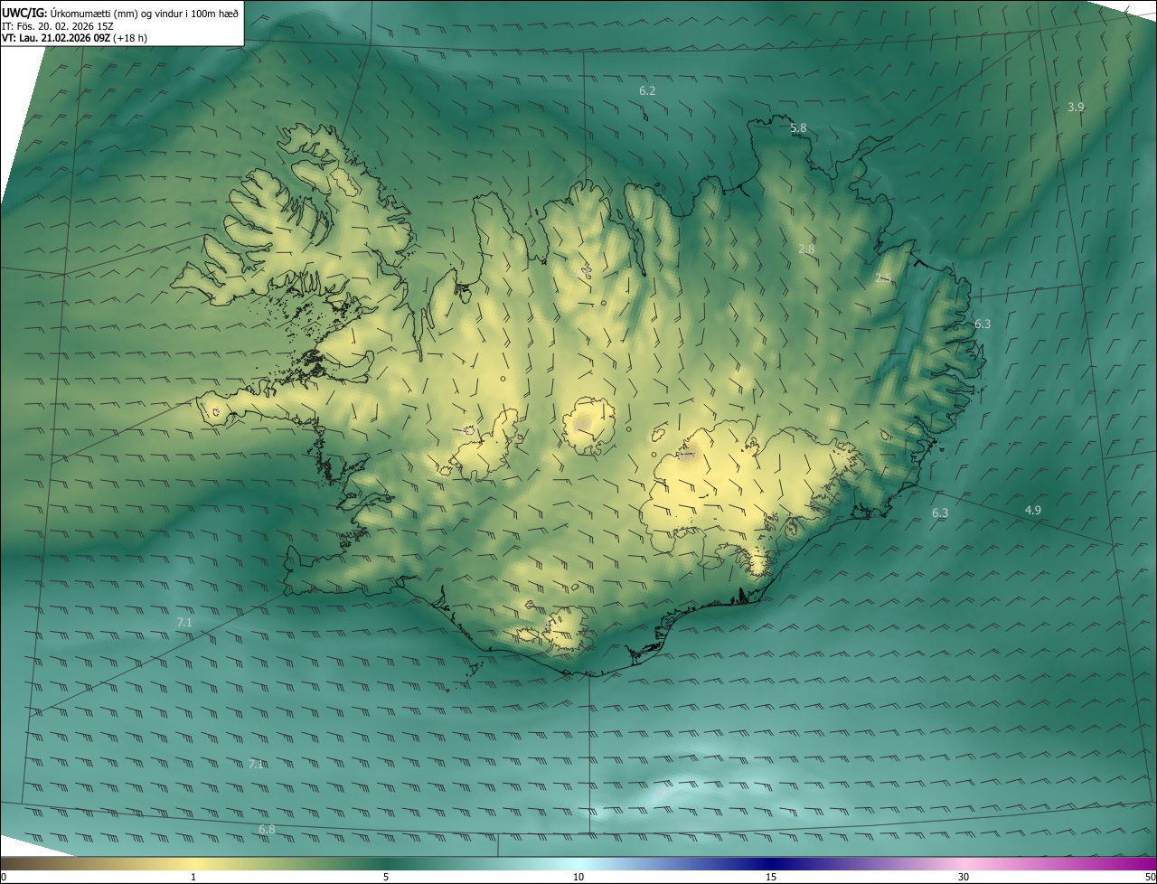Click the colour scale tick labelled 10
This screenshot has height=884, width=1157.
coord(578,877)
